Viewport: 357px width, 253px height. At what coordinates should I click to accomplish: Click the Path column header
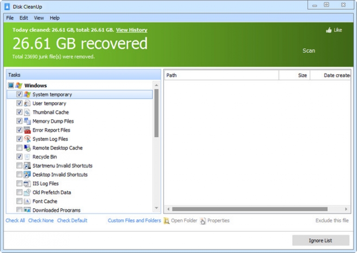coord(222,75)
